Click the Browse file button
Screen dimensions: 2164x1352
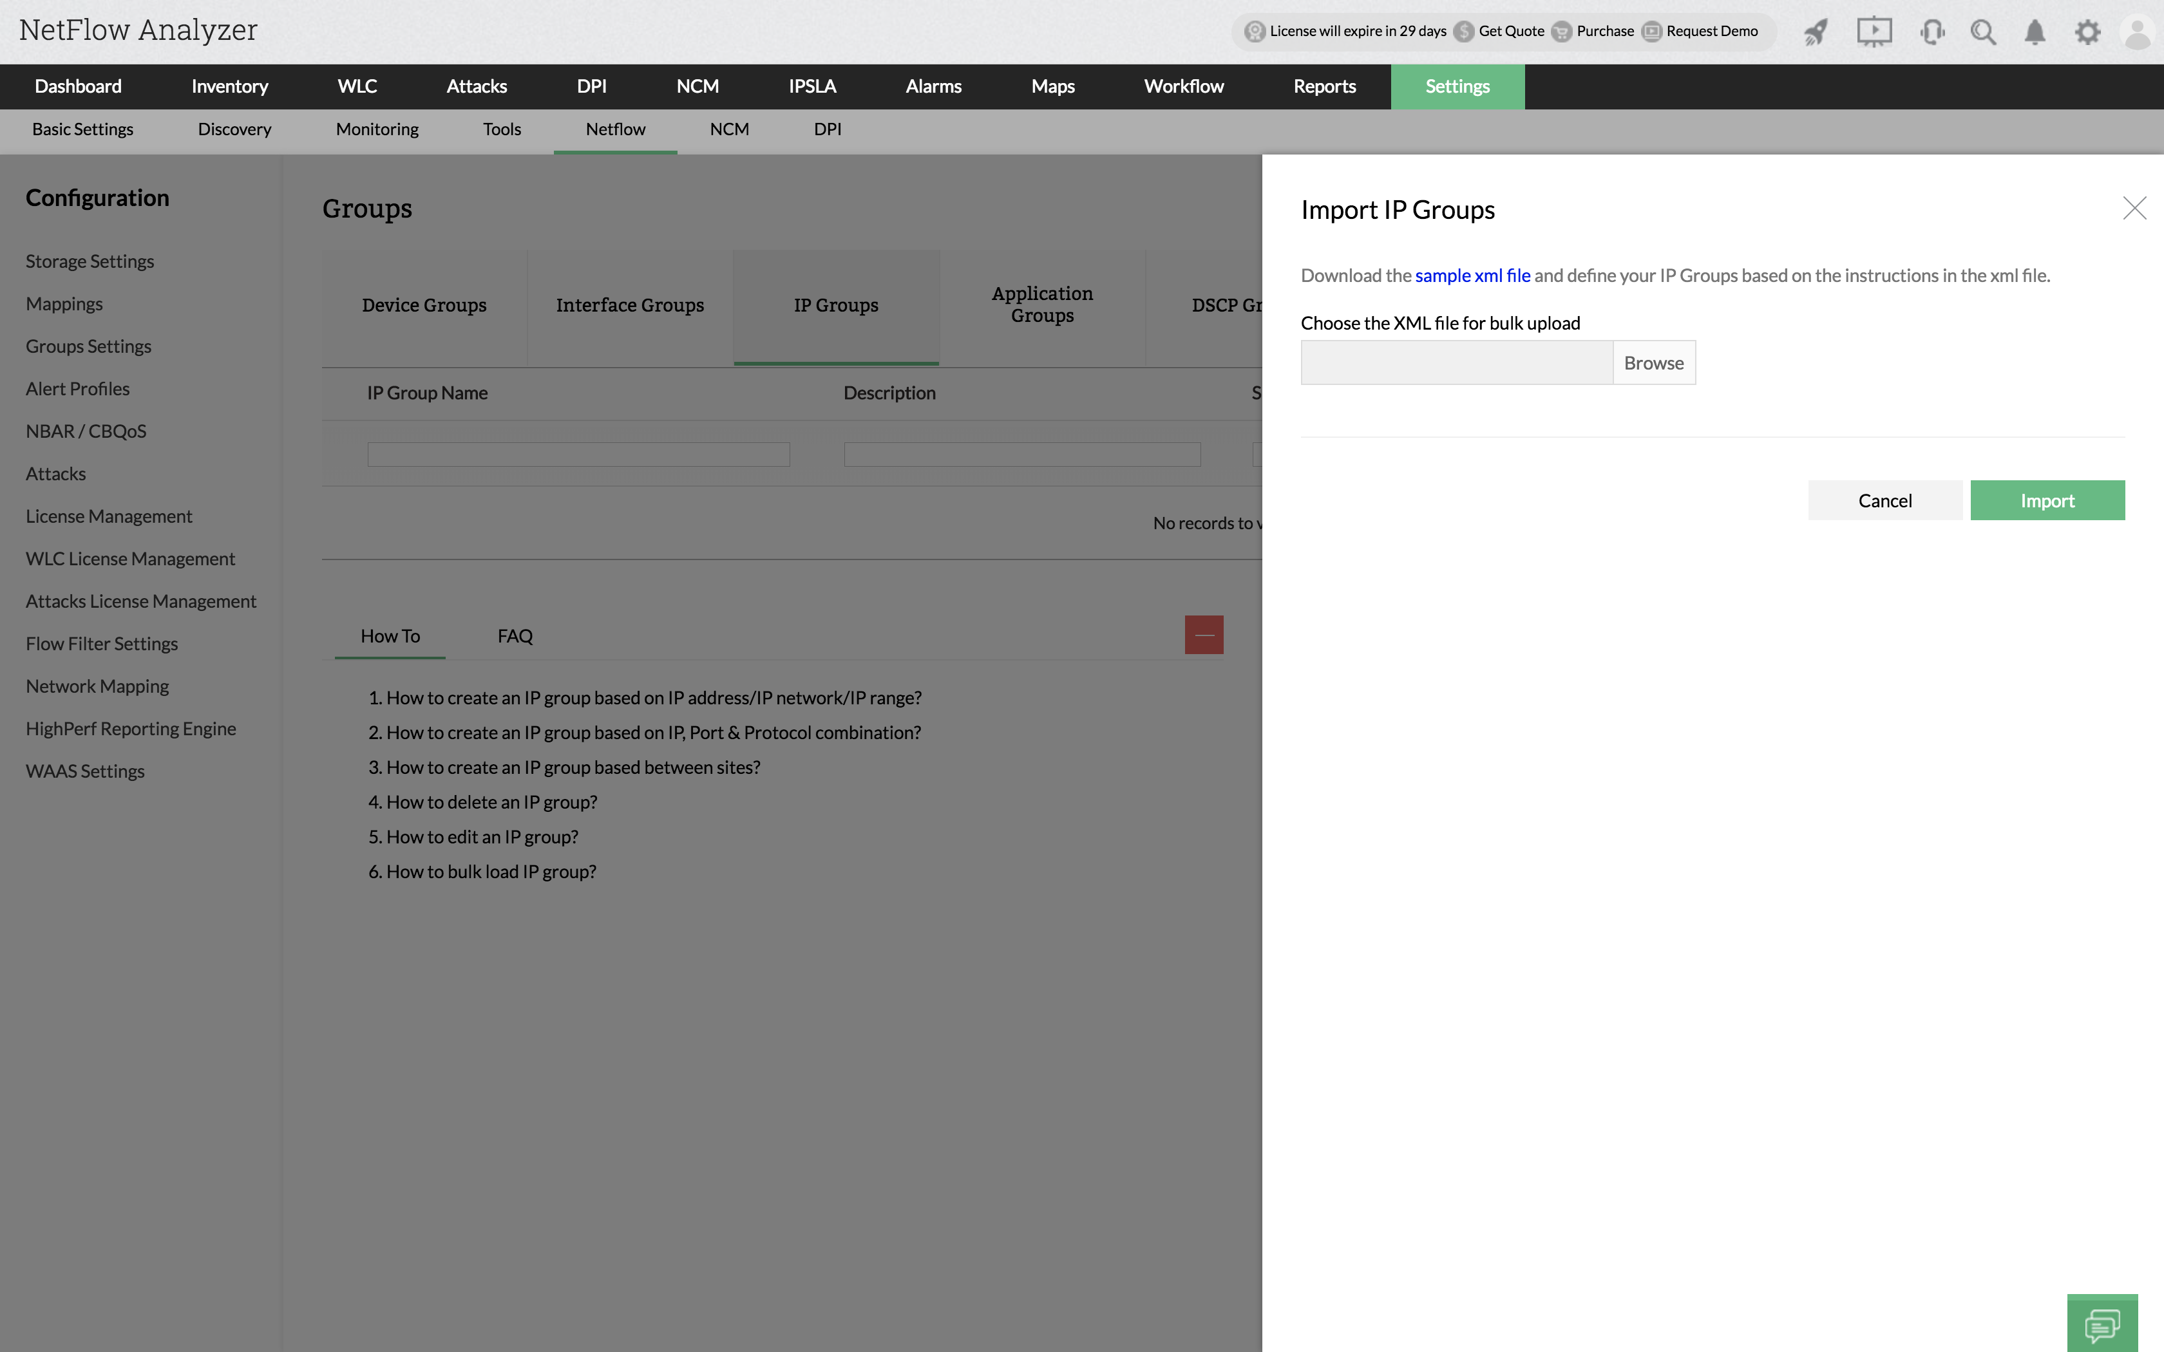click(1653, 363)
